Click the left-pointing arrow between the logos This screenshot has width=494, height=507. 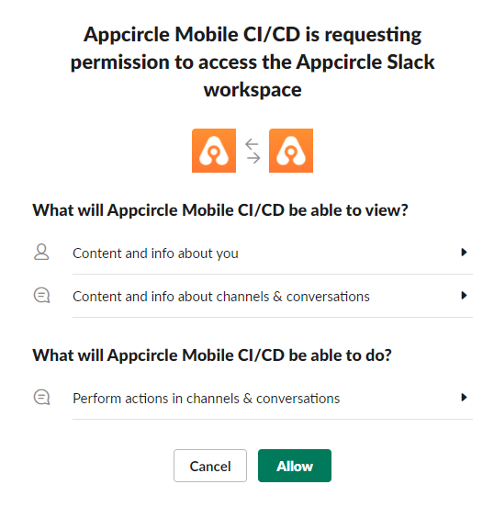(x=252, y=144)
